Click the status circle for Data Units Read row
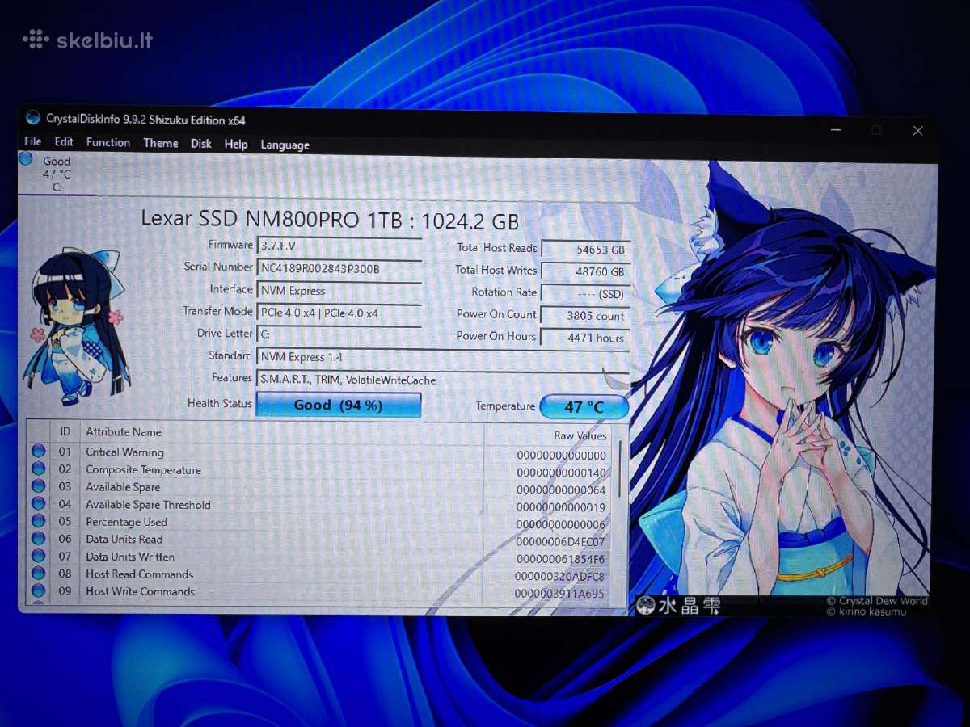This screenshot has width=970, height=727. coord(38,538)
